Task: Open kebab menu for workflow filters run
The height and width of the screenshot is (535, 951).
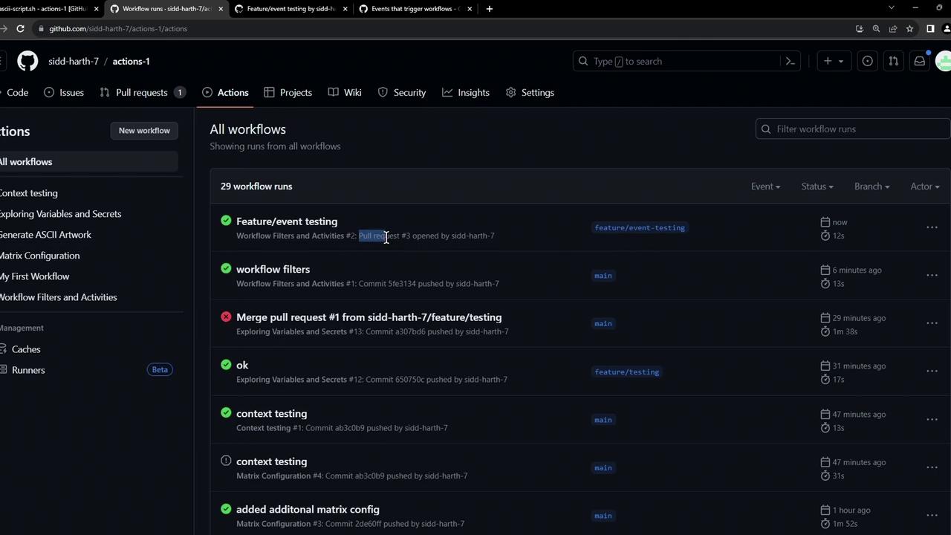Action: pyautogui.click(x=932, y=276)
